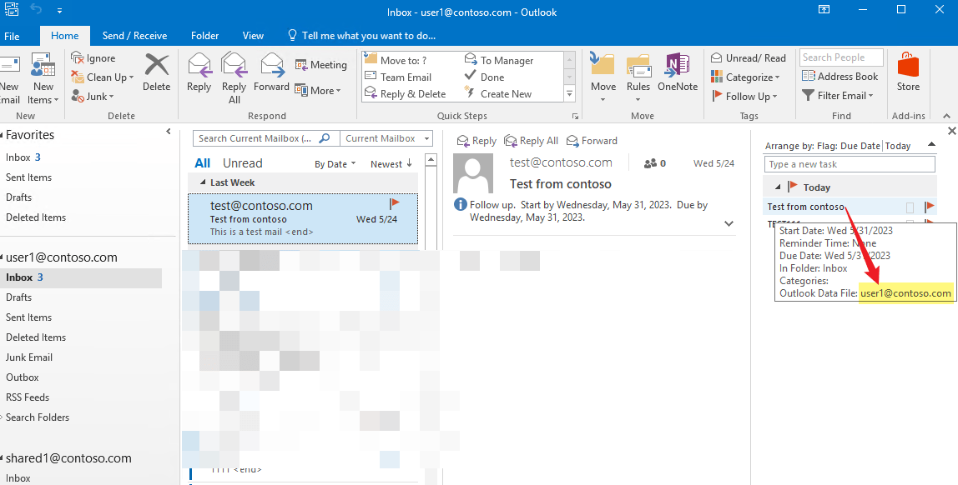Click Forward in the reading pane
The height and width of the screenshot is (485, 958).
[x=592, y=141]
